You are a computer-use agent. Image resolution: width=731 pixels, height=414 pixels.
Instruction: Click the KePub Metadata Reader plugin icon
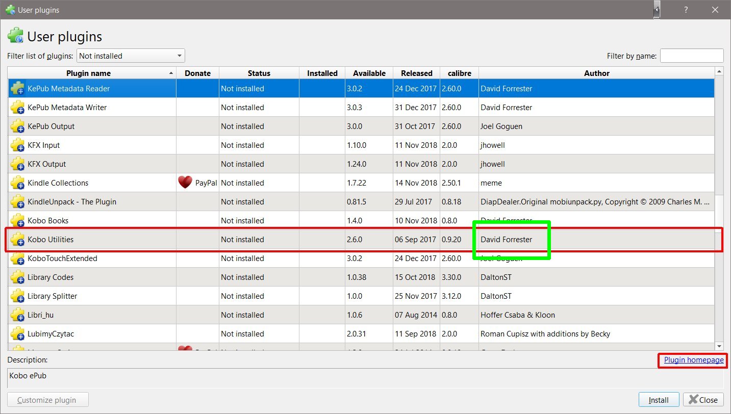coord(17,88)
